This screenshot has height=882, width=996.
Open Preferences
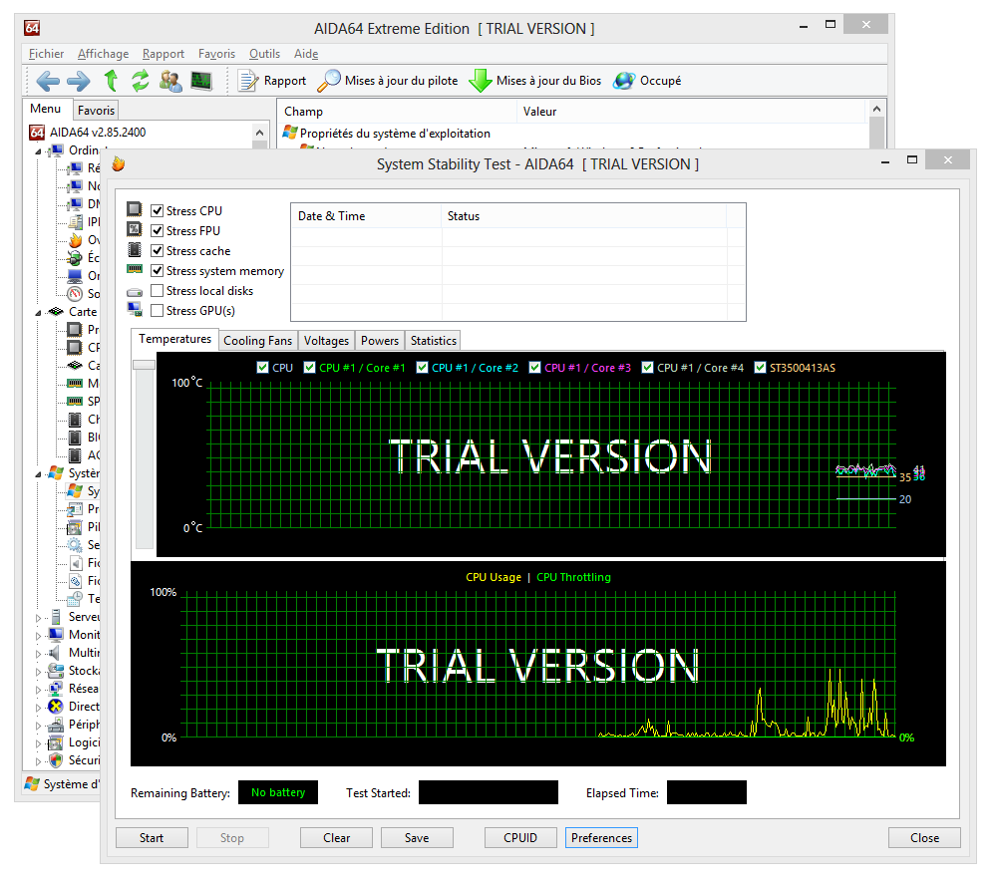pos(601,837)
